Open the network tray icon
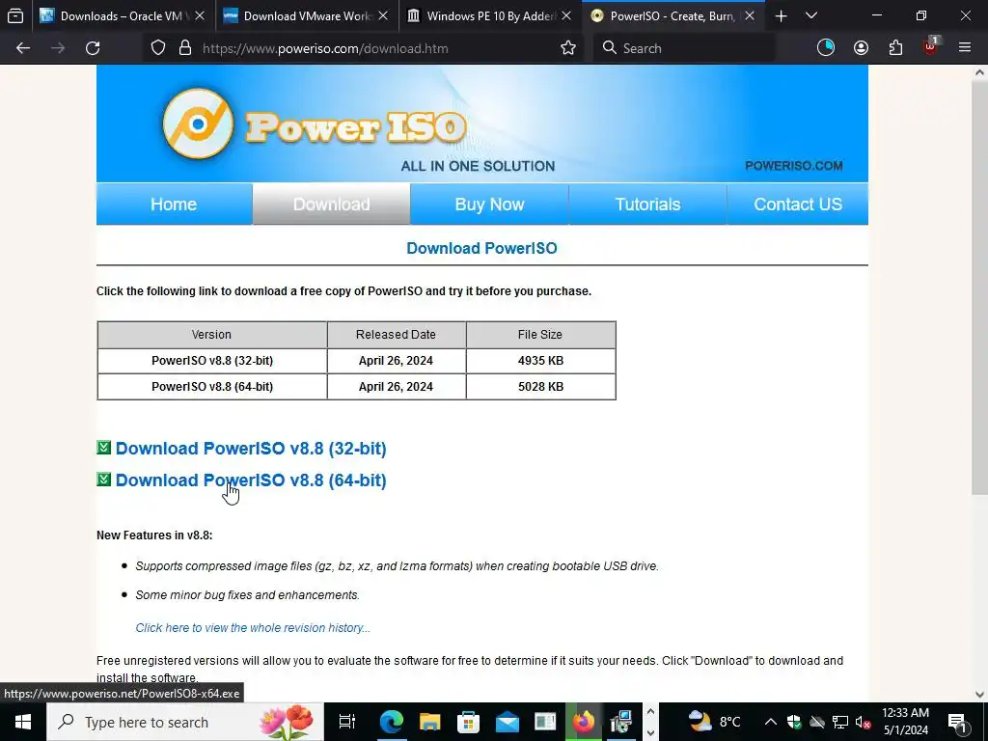 coord(840,722)
